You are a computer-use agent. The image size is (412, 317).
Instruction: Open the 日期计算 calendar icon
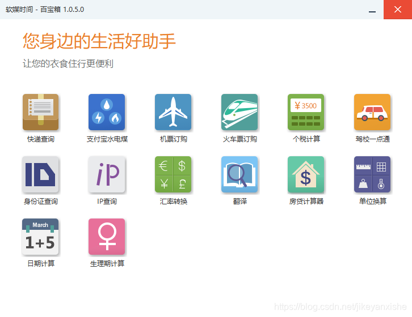click(x=40, y=237)
